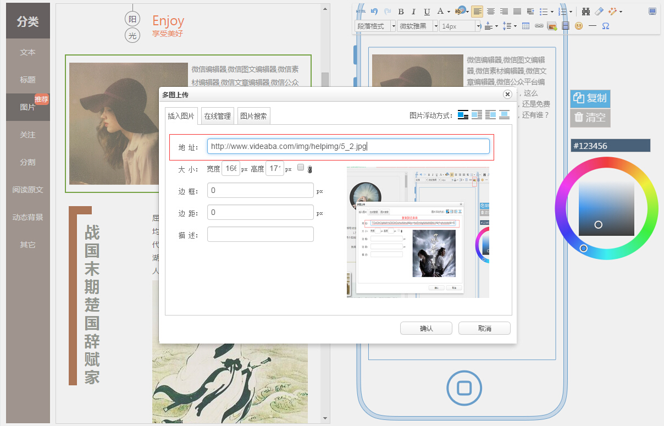Toggle the lock aspect ratio checkbox
The image size is (664, 426).
tap(301, 168)
